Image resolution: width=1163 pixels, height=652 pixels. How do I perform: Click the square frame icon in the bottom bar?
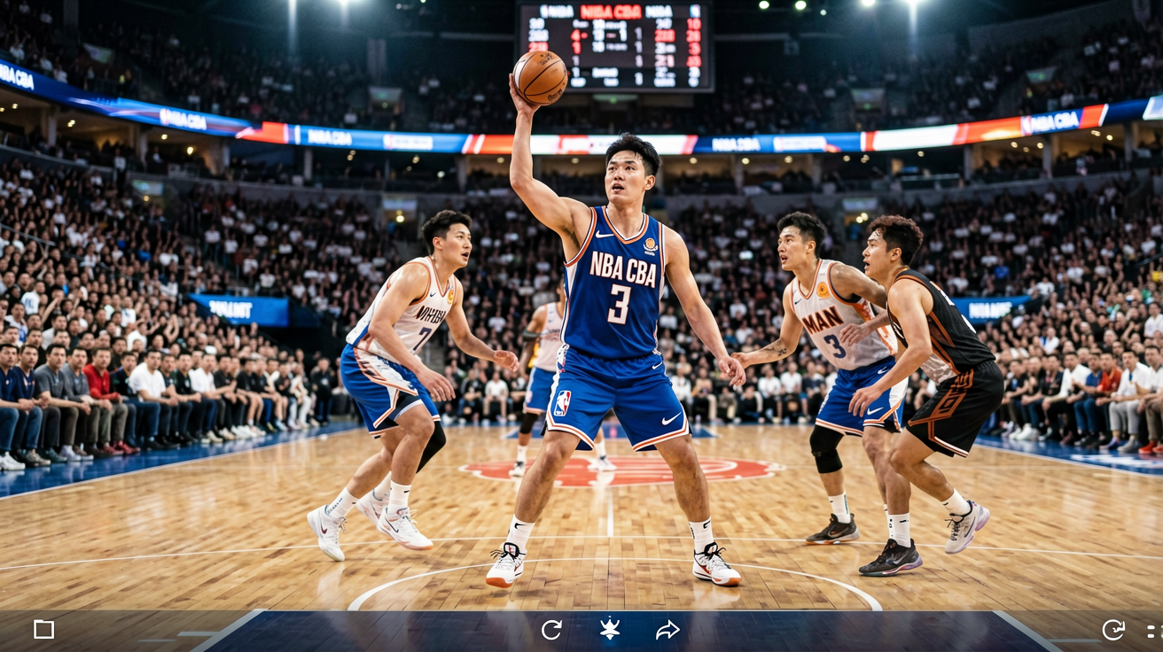(44, 630)
